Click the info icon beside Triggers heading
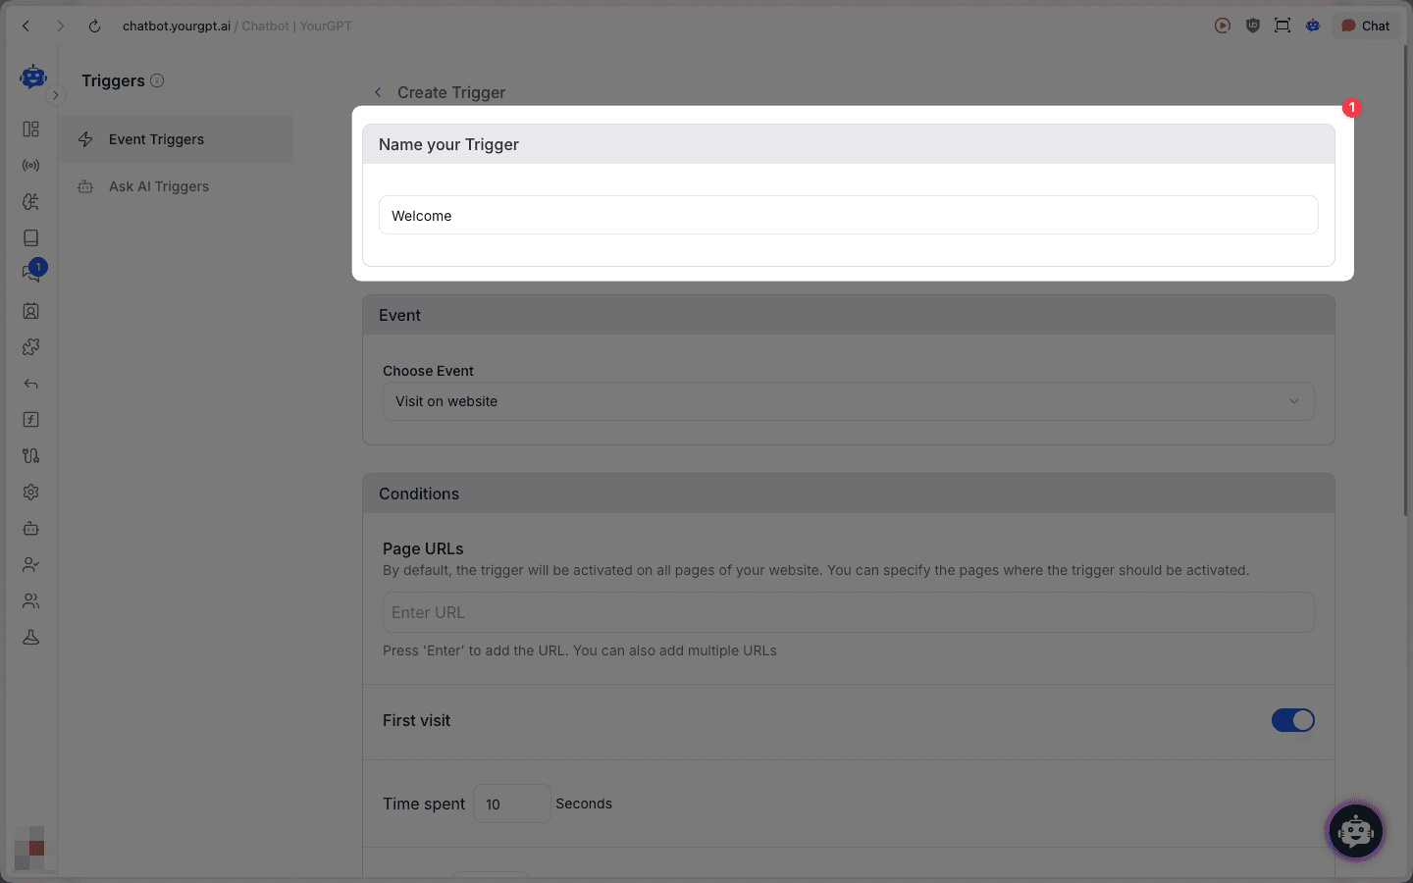 157,80
